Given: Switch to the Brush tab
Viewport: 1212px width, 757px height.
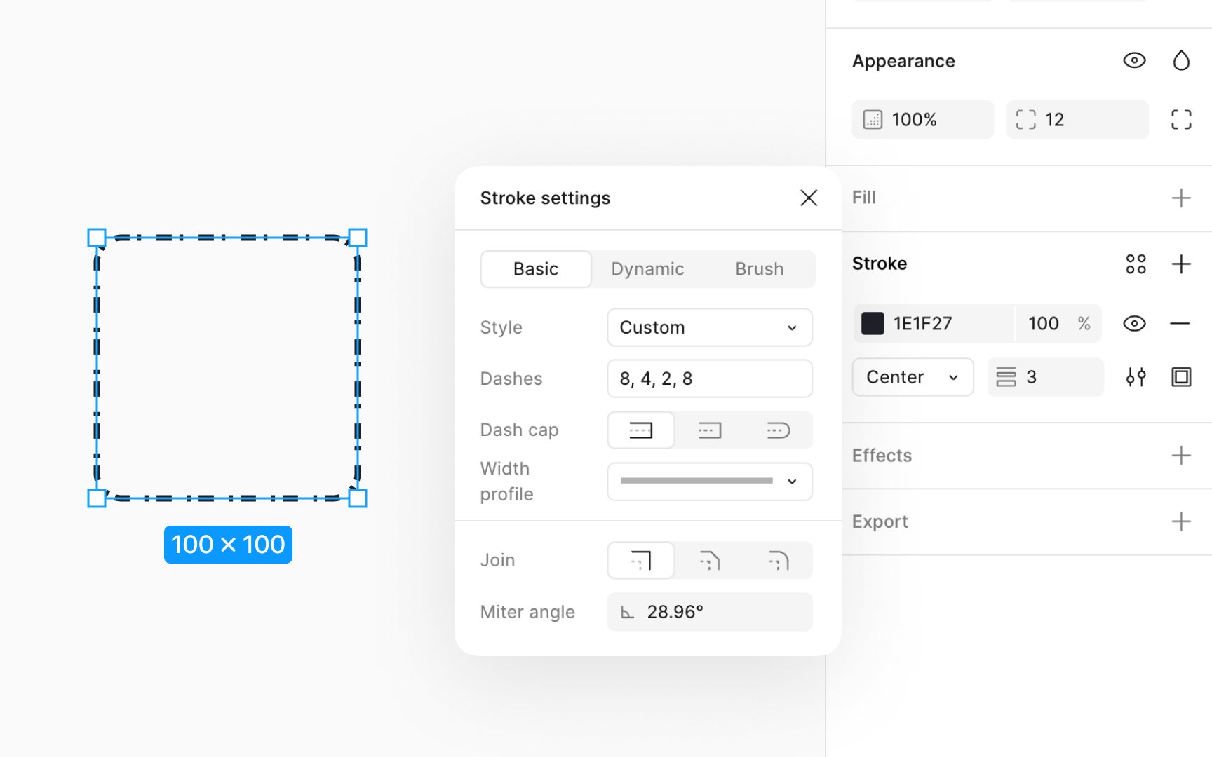Looking at the screenshot, I should (759, 269).
